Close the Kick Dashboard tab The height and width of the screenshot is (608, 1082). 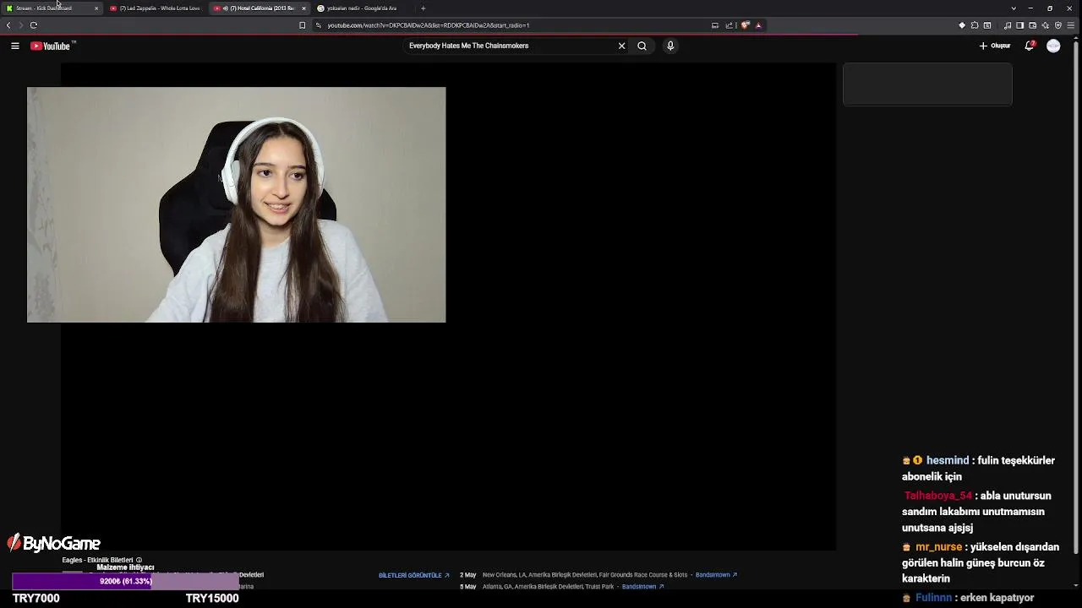(96, 8)
